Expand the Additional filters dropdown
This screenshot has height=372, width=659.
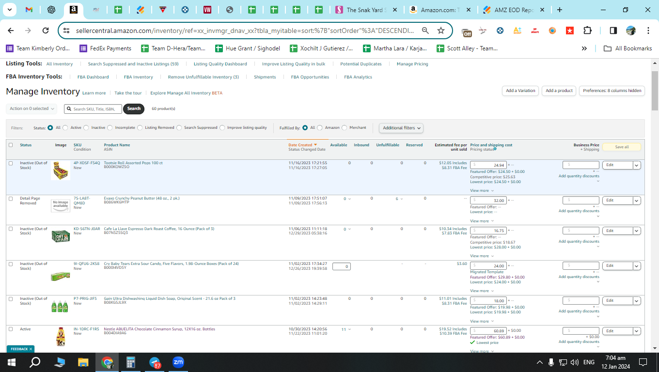tap(401, 128)
